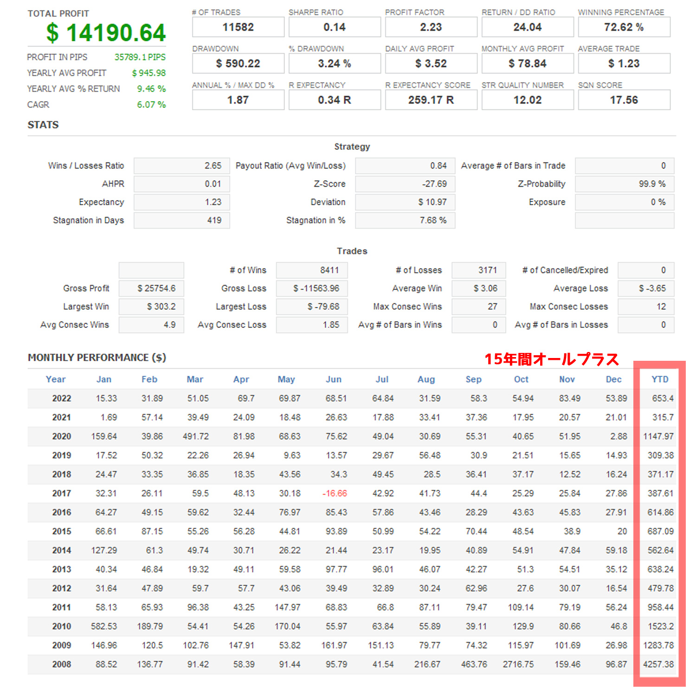The image size is (696, 690).
Task: Select the Dec column header
Action: [x=613, y=379]
